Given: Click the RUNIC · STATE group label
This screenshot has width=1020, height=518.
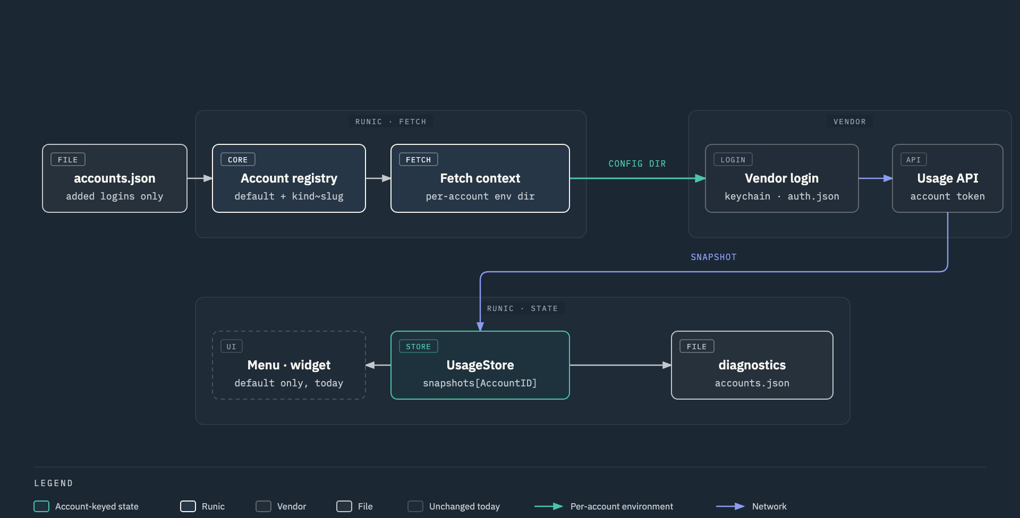Looking at the screenshot, I should 523,308.
